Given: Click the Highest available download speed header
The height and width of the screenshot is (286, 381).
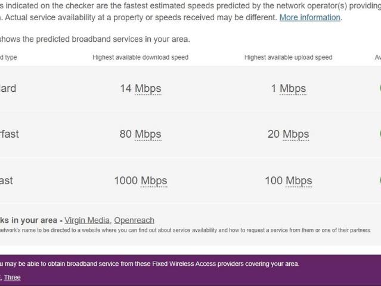Looking at the screenshot, I should click(x=140, y=57).
